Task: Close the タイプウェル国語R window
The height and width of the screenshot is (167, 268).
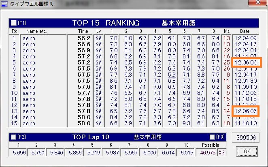Action: [258, 3]
